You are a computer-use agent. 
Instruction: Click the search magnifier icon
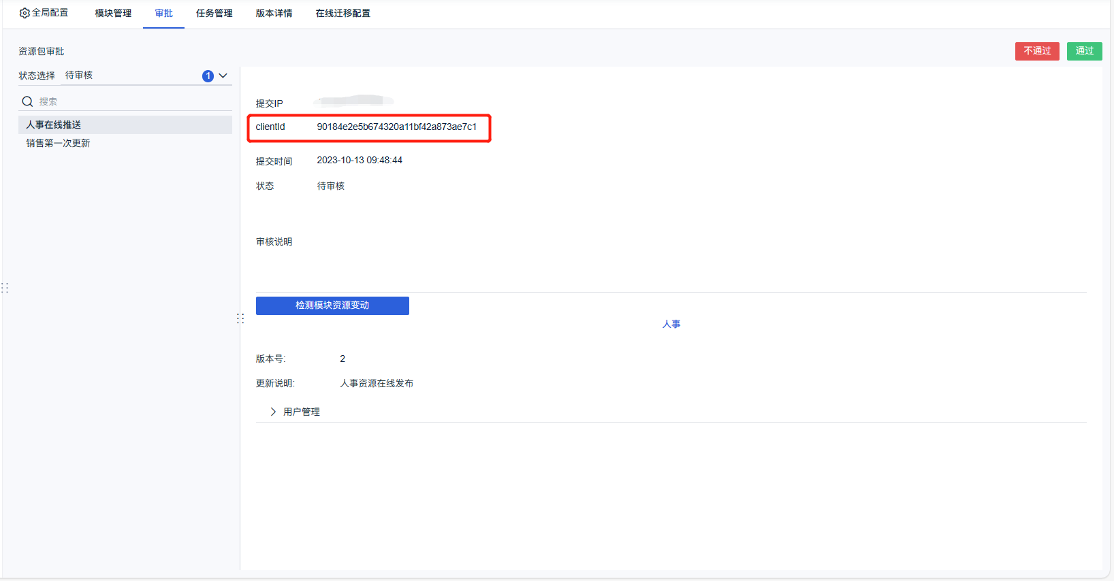coord(28,101)
